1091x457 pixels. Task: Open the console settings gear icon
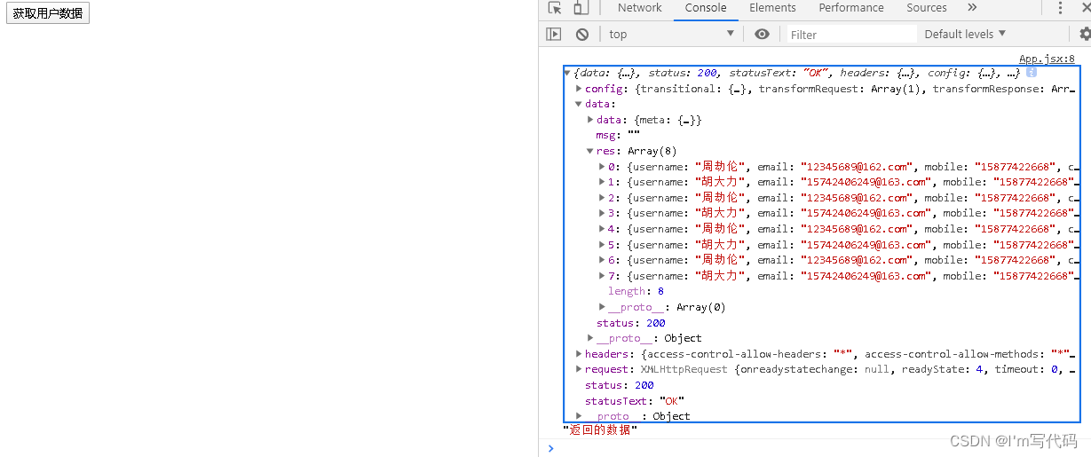(x=1084, y=35)
